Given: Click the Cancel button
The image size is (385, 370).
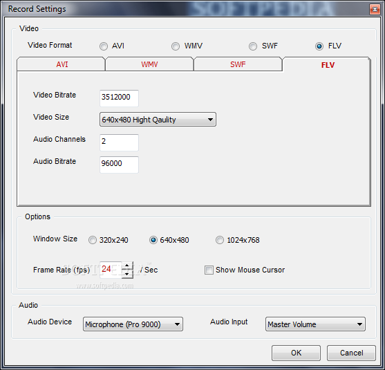Looking at the screenshot, I should click(x=351, y=353).
